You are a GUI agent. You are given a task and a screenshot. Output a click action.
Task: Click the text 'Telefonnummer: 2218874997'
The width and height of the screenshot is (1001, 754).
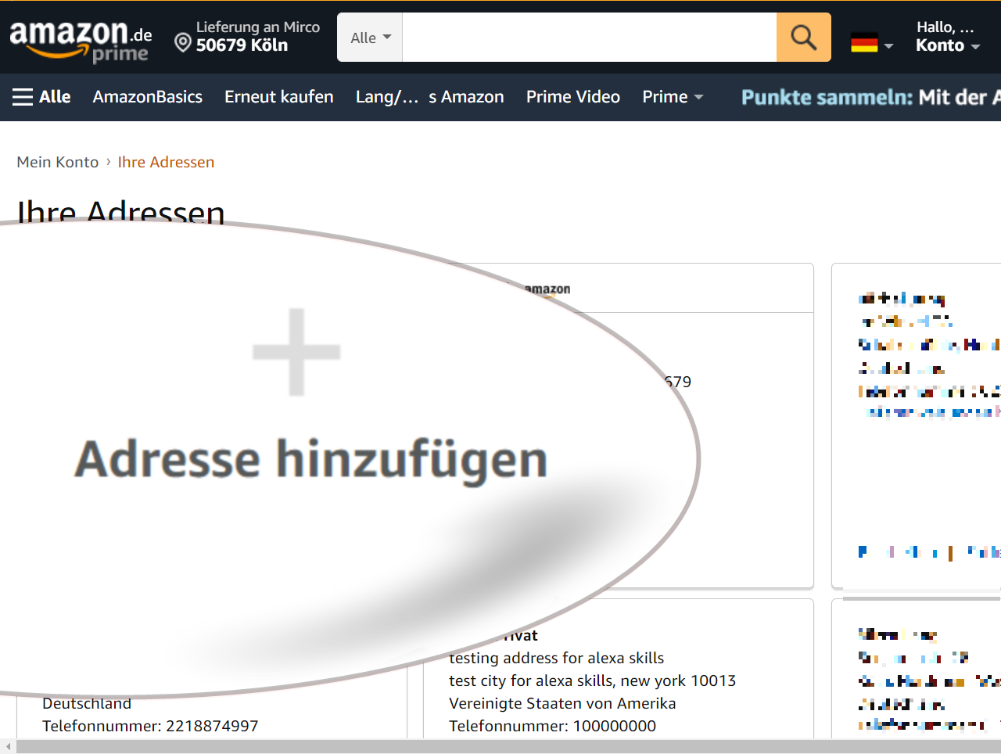(x=150, y=726)
